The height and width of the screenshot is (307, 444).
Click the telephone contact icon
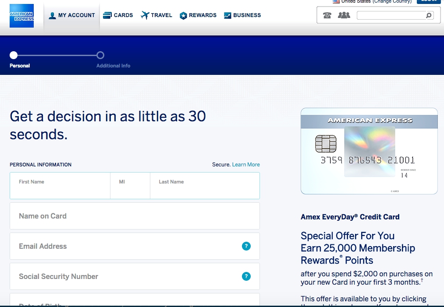coord(327,15)
